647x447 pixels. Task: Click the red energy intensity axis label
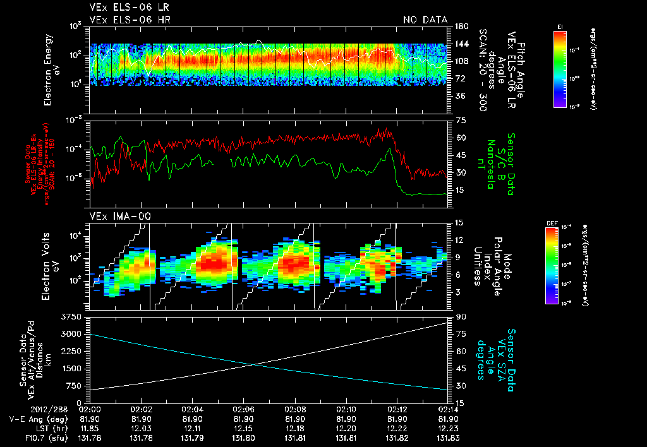40,164
